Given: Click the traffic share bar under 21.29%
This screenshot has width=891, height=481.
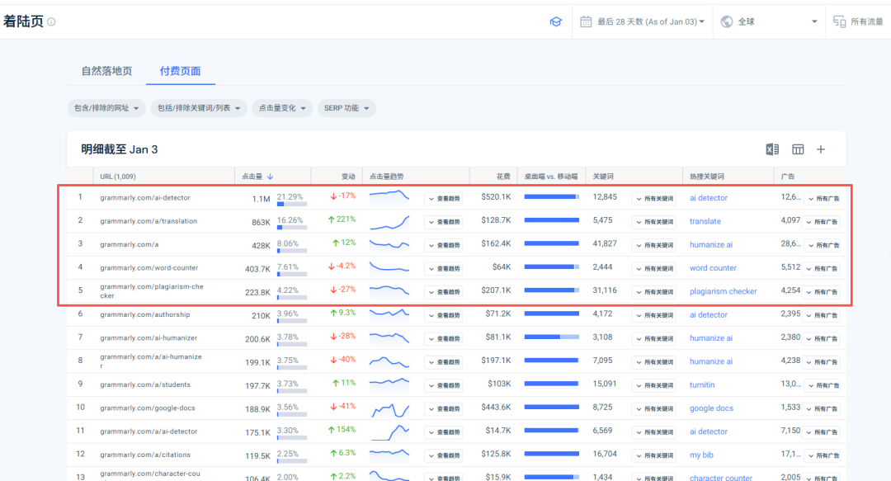Looking at the screenshot, I should pyautogui.click(x=292, y=204).
